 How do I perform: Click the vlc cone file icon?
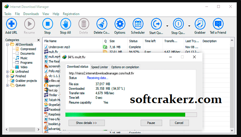[46, 76]
